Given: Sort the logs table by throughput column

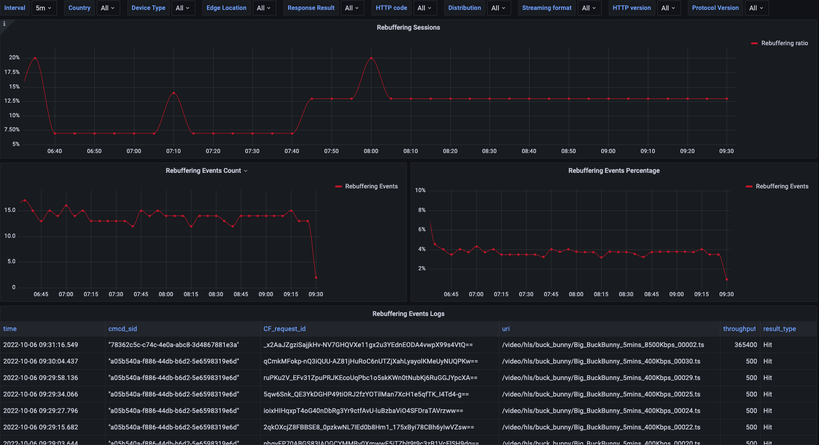Looking at the screenshot, I should tap(739, 329).
